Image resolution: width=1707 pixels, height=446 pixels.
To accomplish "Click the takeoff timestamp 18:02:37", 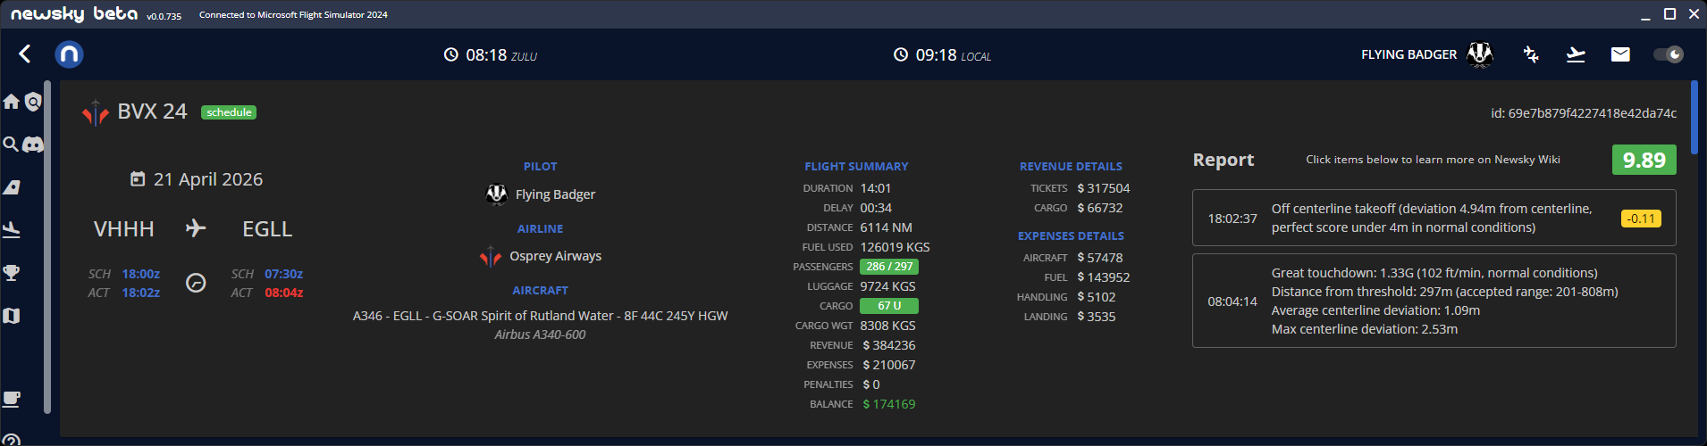I will [x=1232, y=219].
